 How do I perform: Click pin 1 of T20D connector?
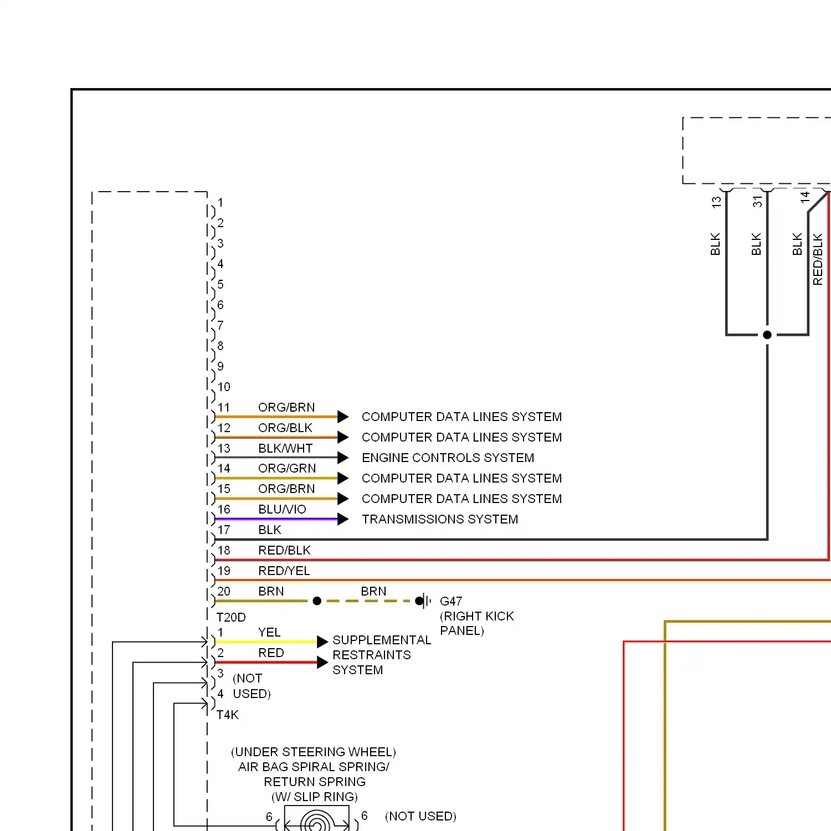click(x=220, y=202)
